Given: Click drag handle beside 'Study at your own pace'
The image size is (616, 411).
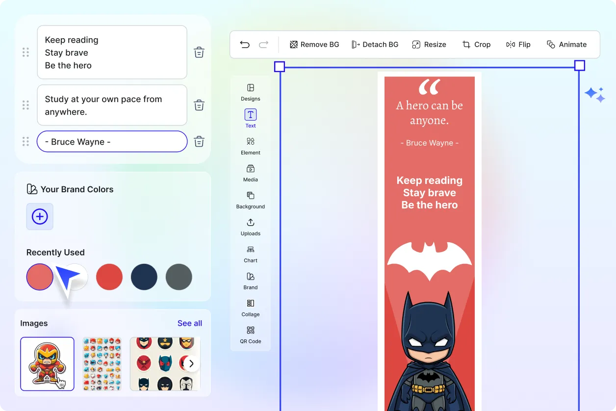Looking at the screenshot, I should [x=26, y=105].
